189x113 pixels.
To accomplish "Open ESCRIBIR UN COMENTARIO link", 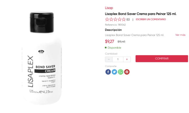I will (x=151, y=19).
